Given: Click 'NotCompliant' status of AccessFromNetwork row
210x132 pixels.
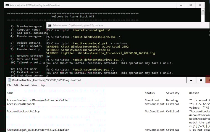Looking at the screenshot, I should pyautogui.click(x=154, y=104).
